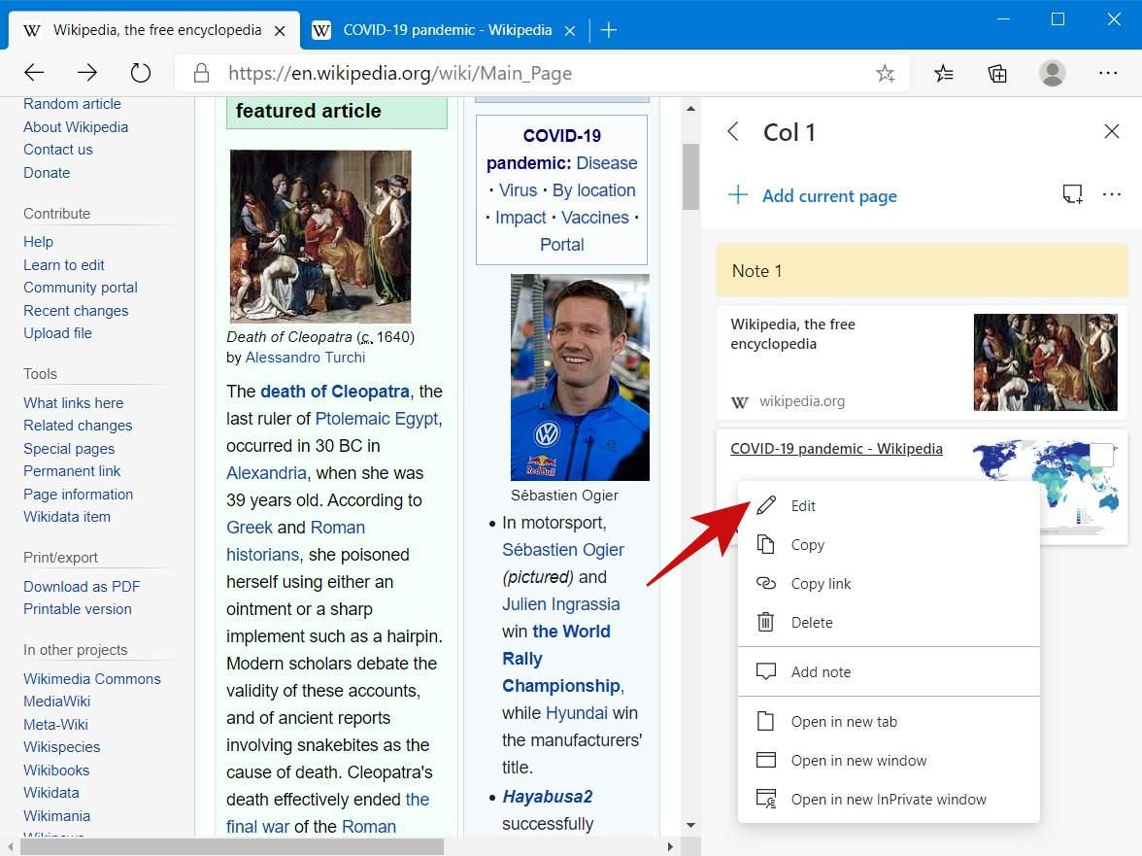The height and width of the screenshot is (856, 1142).
Task: Click the copy icon in the context menu
Action: click(765, 544)
